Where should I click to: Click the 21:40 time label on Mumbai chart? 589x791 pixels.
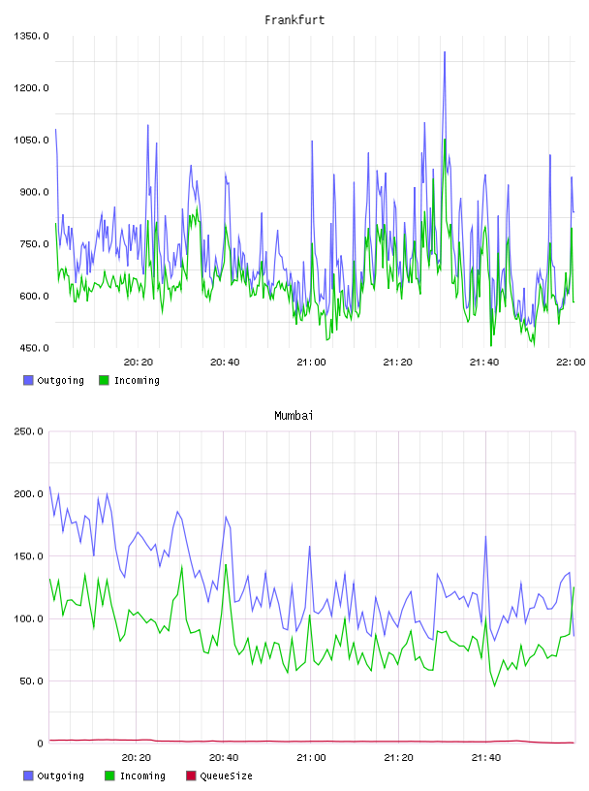pyautogui.click(x=486, y=757)
